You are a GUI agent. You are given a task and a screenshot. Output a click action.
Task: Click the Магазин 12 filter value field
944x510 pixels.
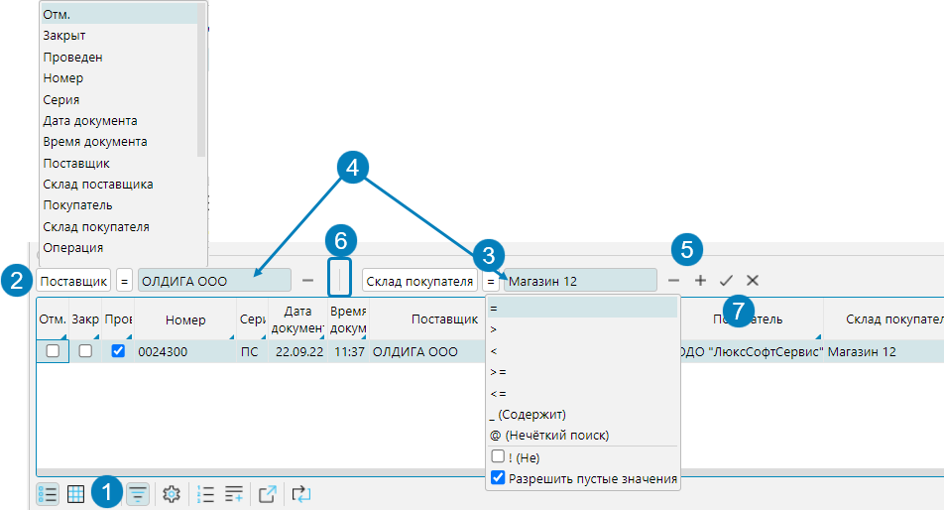click(580, 281)
